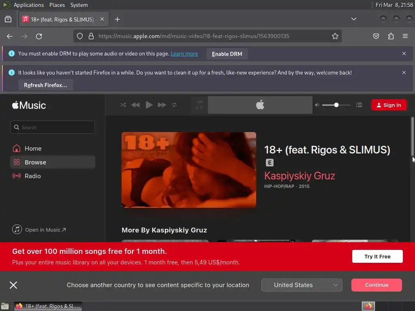View site security padlock info
Screen dimensions: 415x311
(91, 36)
